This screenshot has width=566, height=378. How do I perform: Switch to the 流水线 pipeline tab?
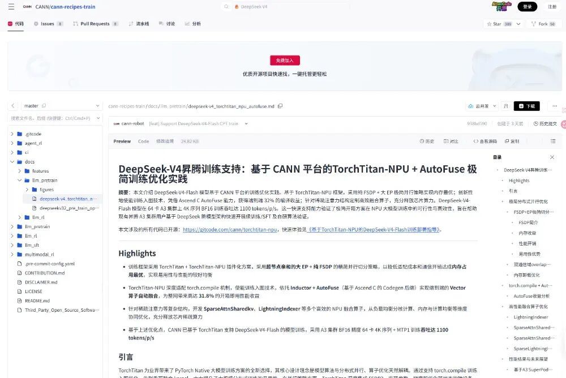pyautogui.click(x=139, y=24)
